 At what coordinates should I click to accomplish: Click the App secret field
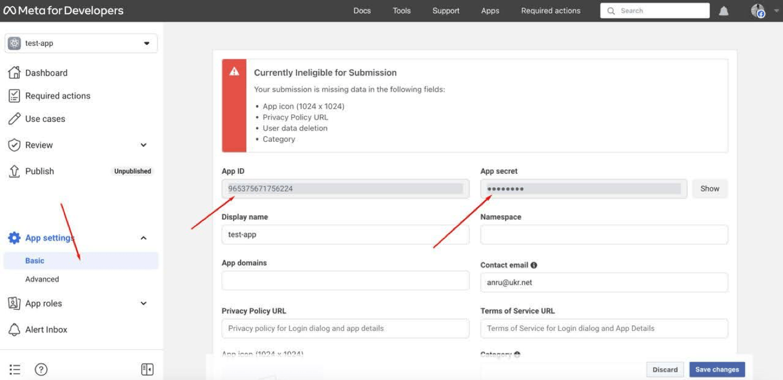click(583, 188)
